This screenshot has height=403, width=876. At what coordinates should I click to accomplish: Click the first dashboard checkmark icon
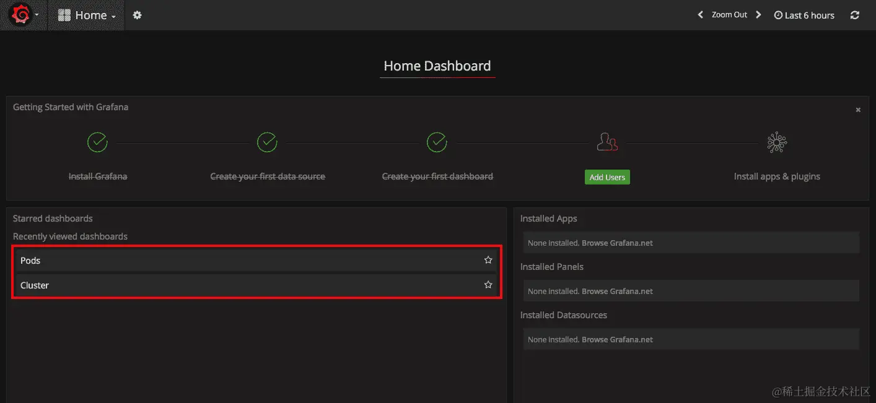(x=437, y=142)
